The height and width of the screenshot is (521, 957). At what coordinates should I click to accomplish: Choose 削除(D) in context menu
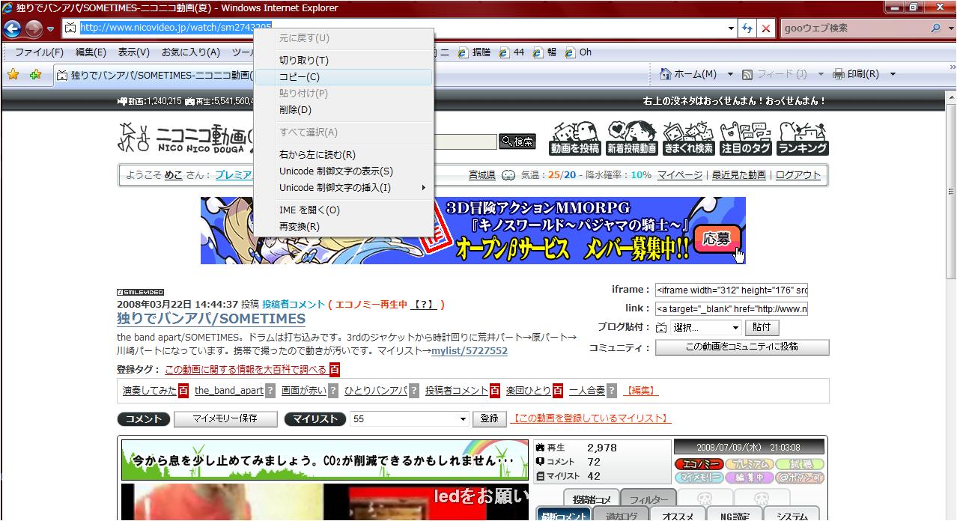click(344, 110)
